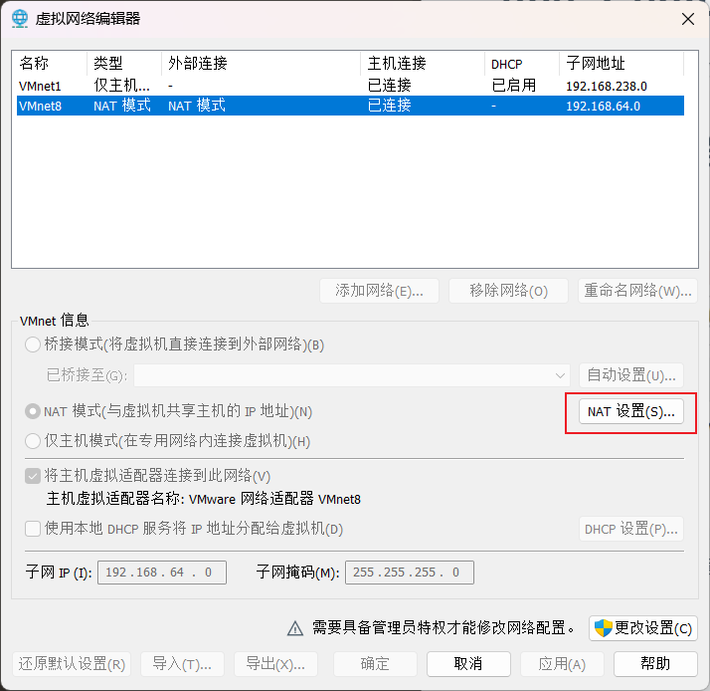Close the 虚拟网络编辑器 window
The image size is (710, 691).
click(x=688, y=19)
